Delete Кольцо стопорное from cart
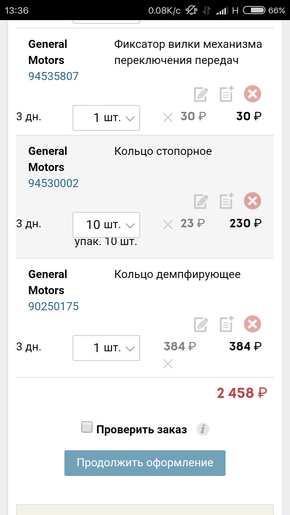290x515 pixels. tap(253, 201)
